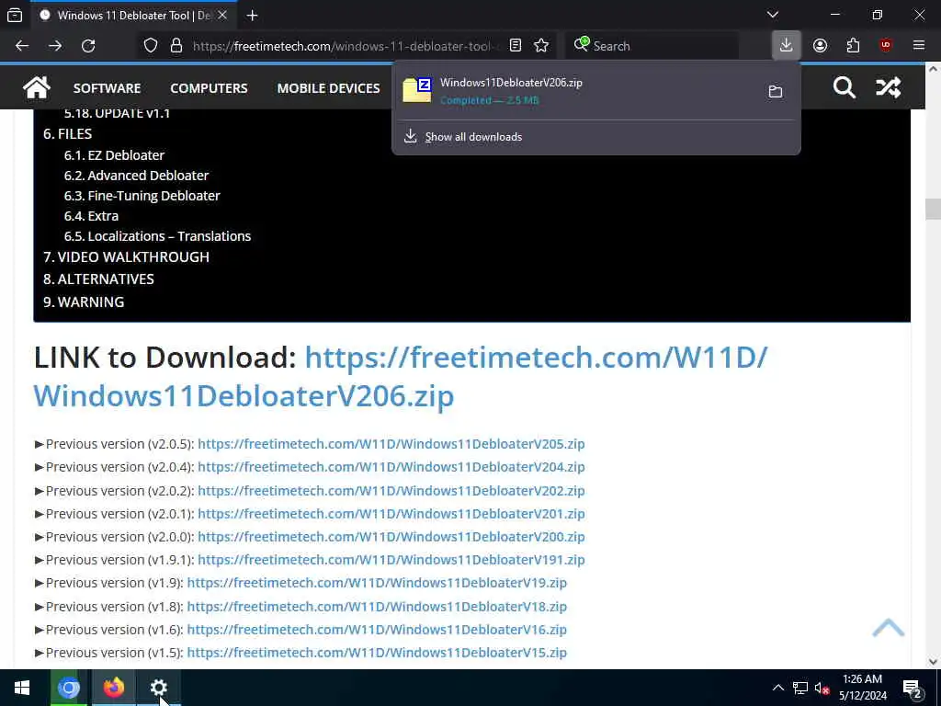
Task: Open Settings from the taskbar
Action: 158,688
